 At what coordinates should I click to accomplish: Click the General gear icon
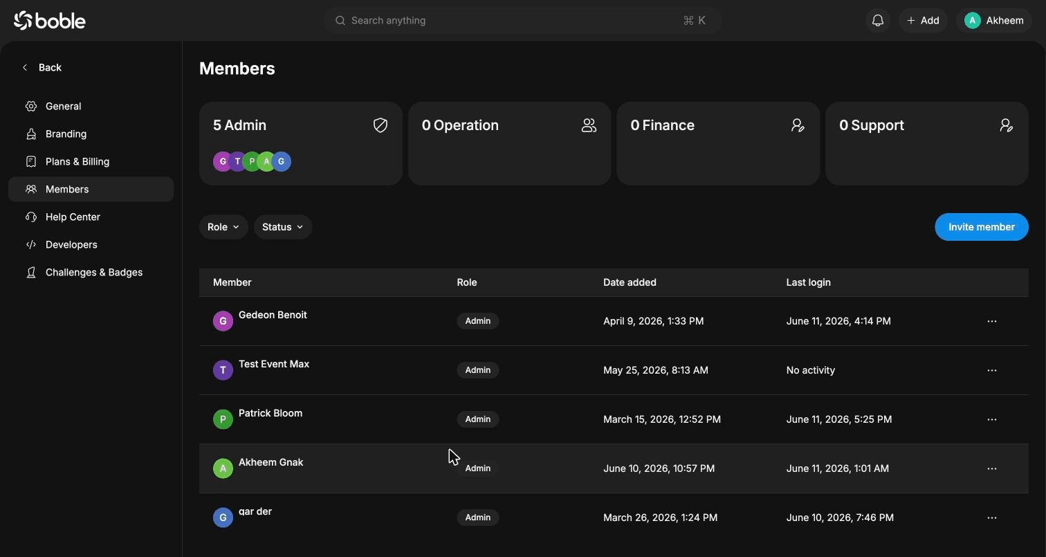point(31,106)
